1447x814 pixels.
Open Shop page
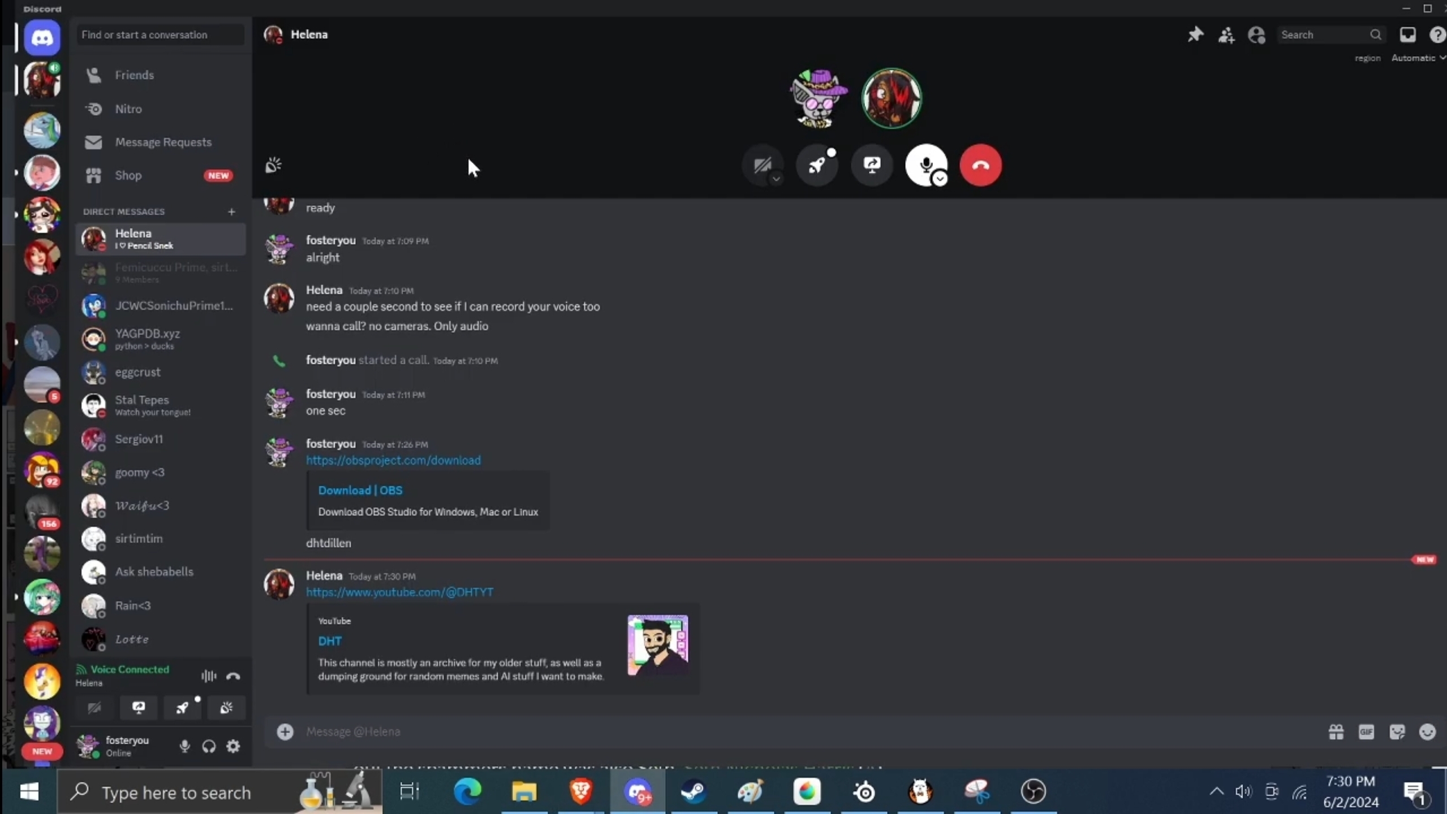point(161,175)
